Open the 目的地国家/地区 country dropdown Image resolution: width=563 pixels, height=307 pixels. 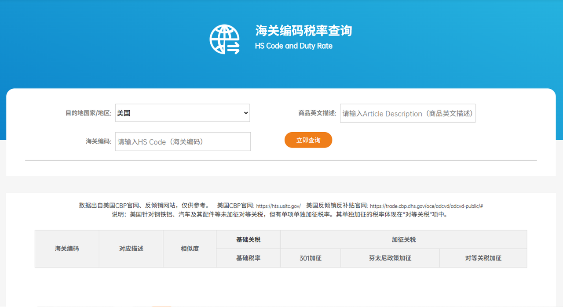tap(182, 113)
